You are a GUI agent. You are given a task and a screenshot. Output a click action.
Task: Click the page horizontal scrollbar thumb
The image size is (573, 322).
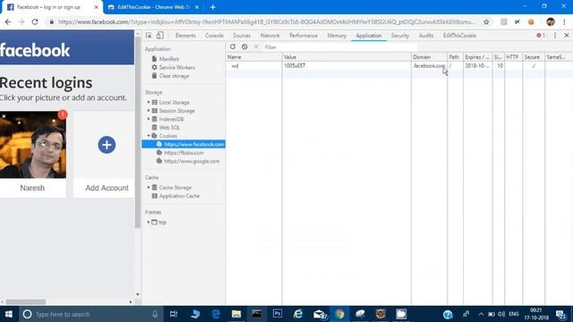pos(26,302)
